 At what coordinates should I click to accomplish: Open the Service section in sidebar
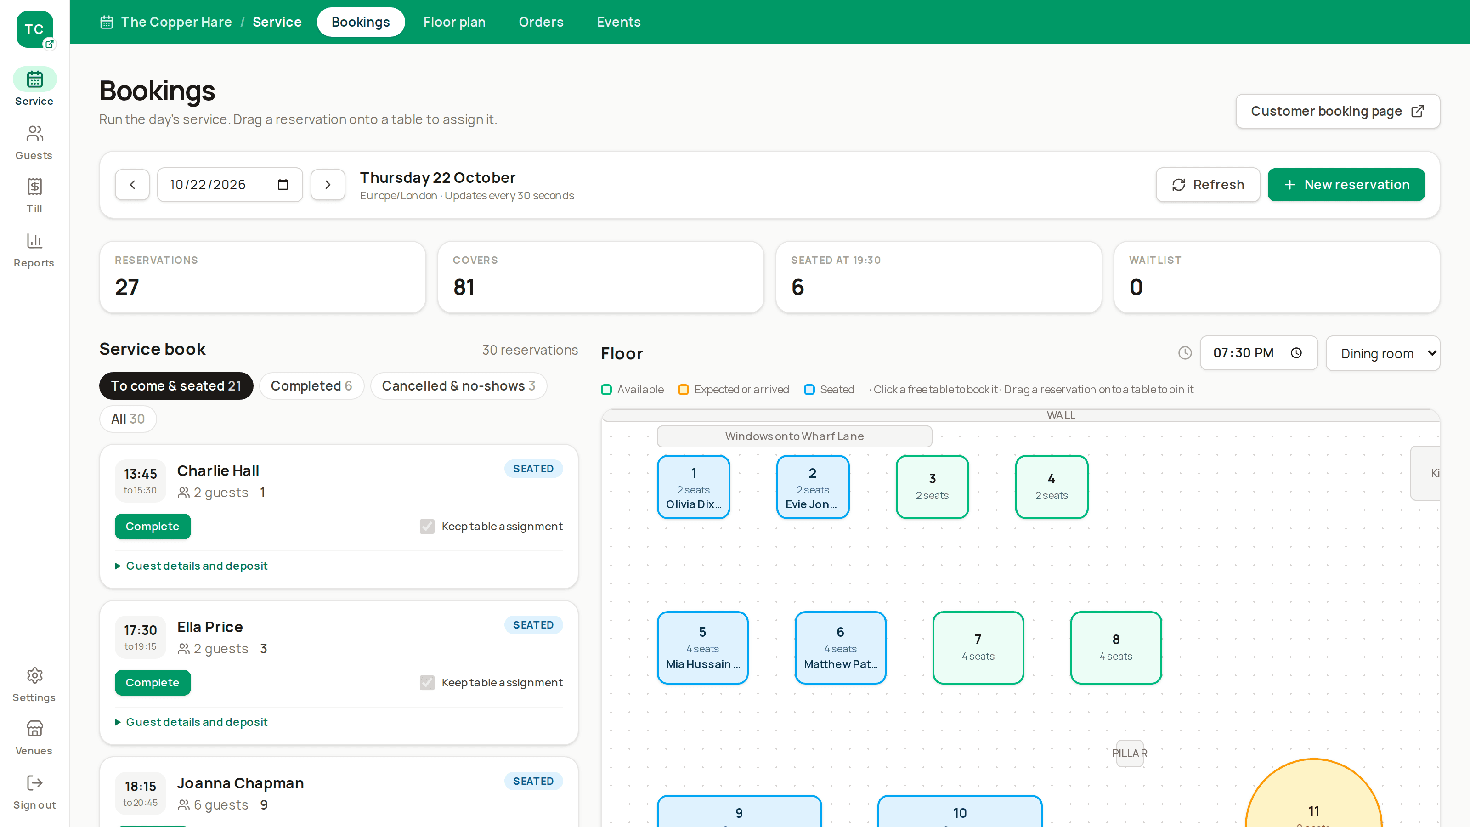tap(34, 87)
